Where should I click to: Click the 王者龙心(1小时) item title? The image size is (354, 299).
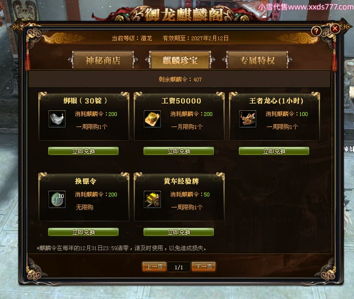coord(276,101)
